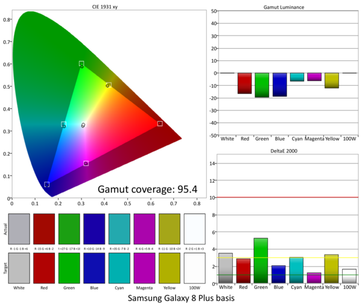362x304 pixels.
Task: Click the Target Red color swatch
Action: [44, 268]
